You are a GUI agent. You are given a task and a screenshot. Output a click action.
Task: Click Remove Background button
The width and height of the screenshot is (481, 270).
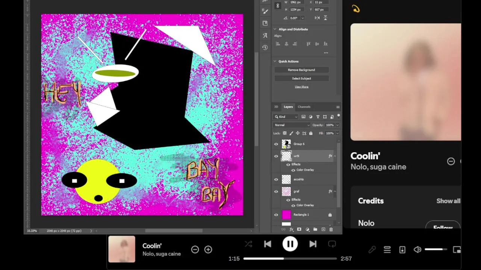pyautogui.click(x=301, y=70)
